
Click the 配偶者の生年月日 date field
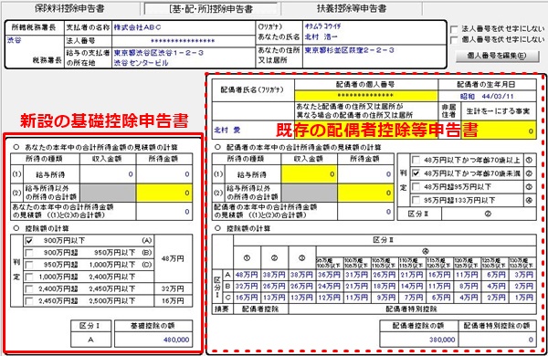click(487, 96)
